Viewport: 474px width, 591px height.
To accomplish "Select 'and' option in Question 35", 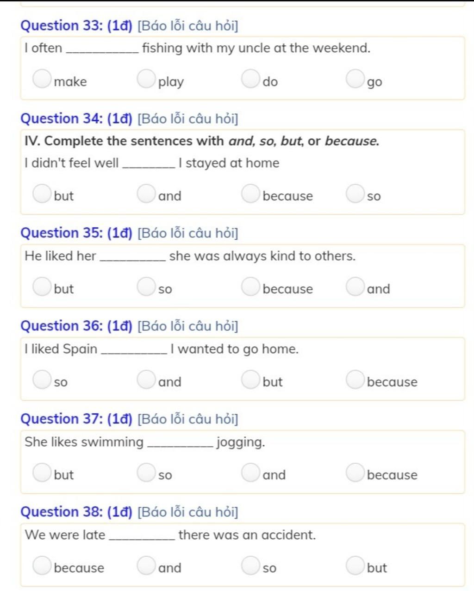I will coord(355,286).
